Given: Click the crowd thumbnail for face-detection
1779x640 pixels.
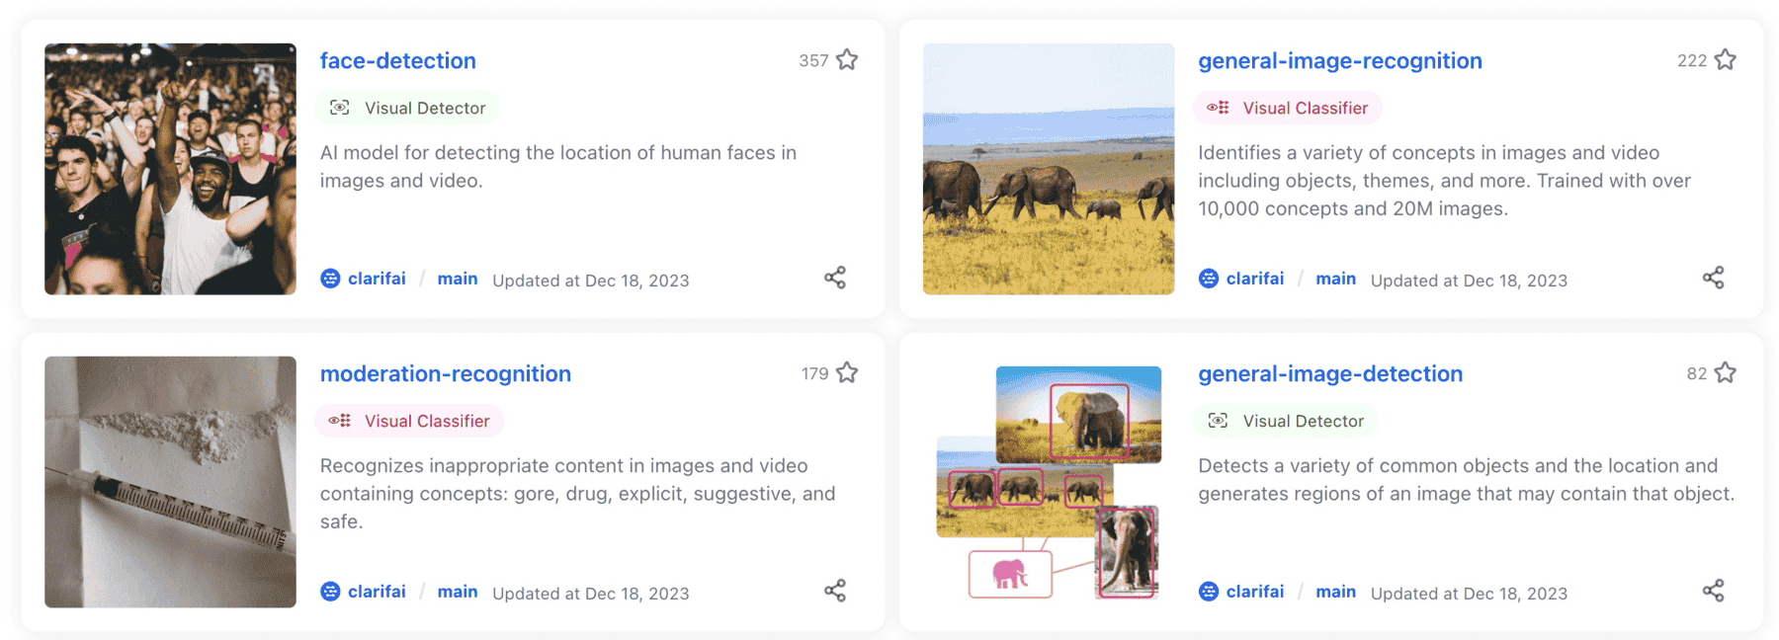Looking at the screenshot, I should pyautogui.click(x=170, y=169).
